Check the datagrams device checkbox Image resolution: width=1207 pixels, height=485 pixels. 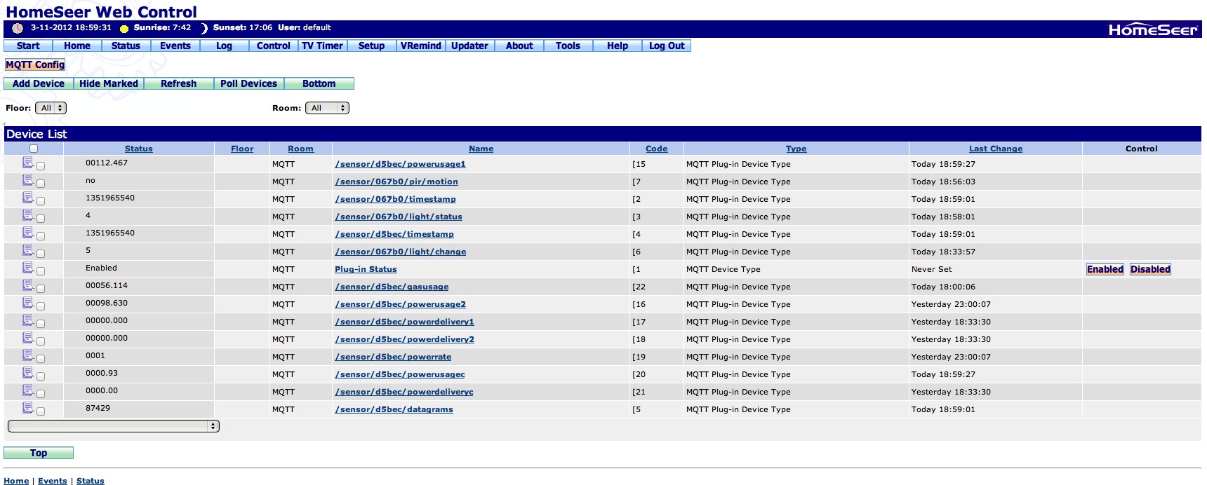click(x=41, y=411)
